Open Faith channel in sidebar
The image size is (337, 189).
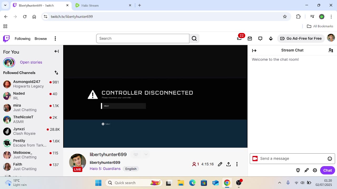coord(32,167)
